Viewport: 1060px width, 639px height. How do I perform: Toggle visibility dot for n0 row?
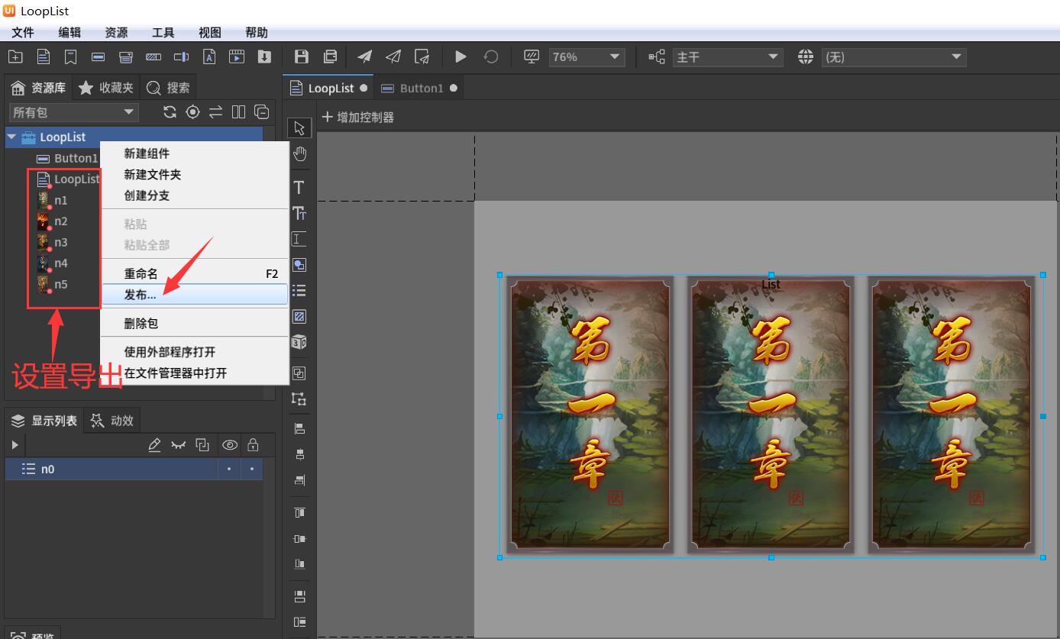229,470
